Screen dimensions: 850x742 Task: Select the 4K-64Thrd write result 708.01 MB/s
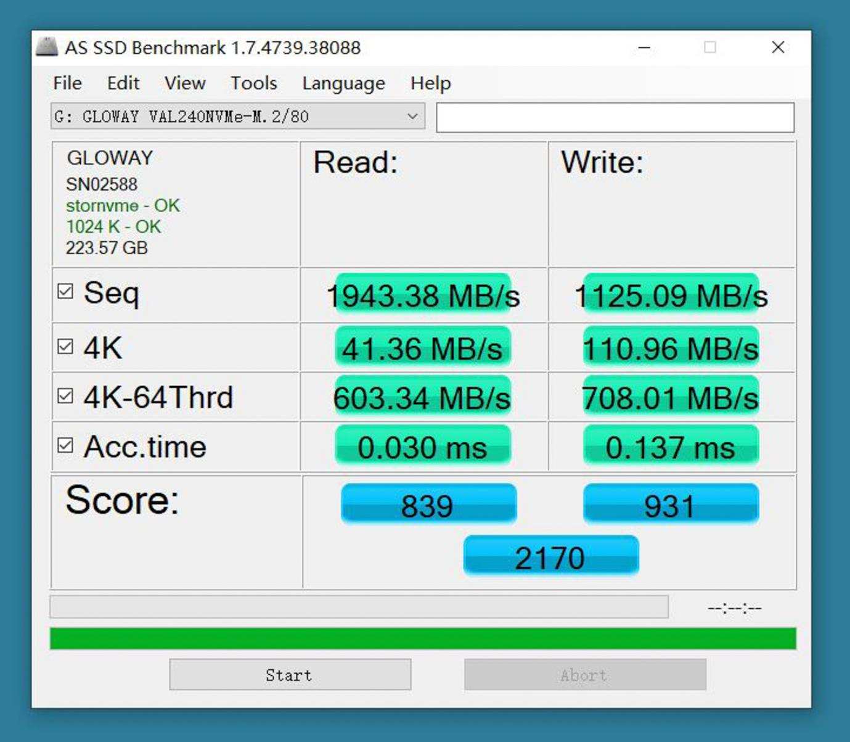(x=671, y=397)
